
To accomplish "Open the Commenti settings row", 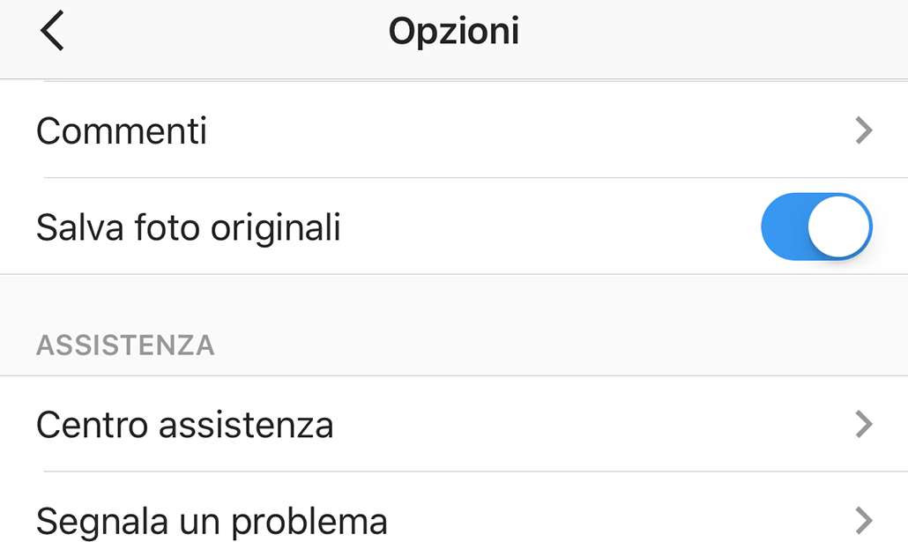I will point(121,130).
